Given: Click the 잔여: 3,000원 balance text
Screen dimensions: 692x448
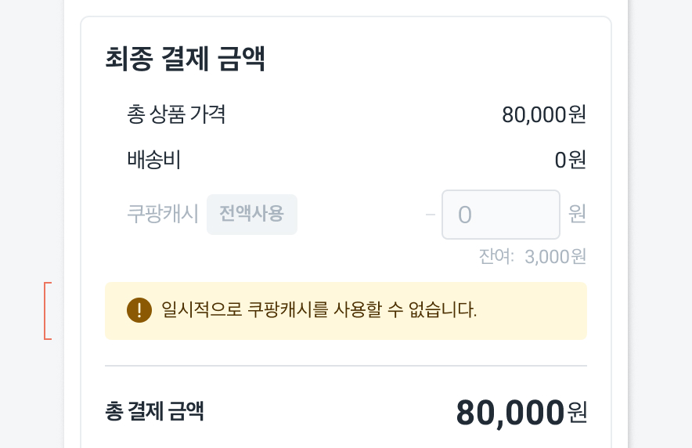Looking at the screenshot, I should click(x=532, y=256).
